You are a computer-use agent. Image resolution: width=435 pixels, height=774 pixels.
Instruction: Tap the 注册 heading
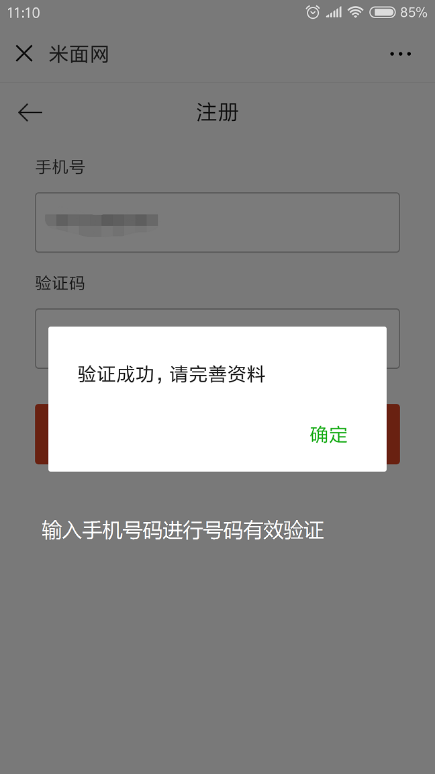point(217,113)
